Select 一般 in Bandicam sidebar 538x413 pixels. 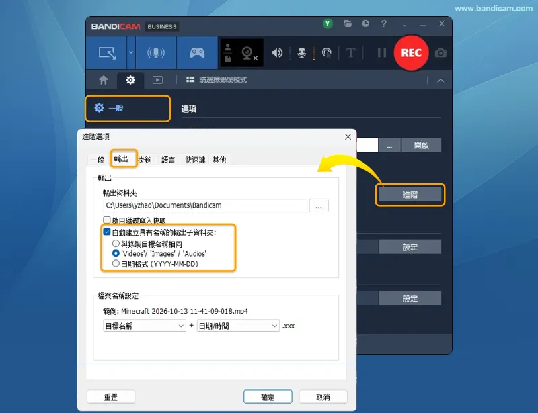coord(128,108)
